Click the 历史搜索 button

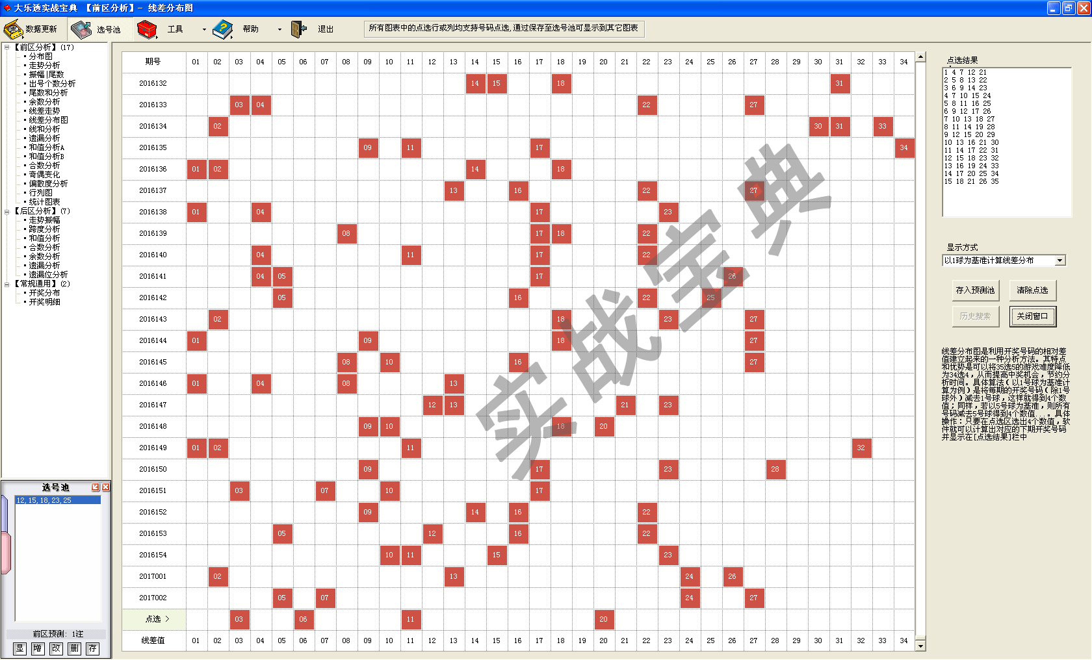[x=975, y=316]
